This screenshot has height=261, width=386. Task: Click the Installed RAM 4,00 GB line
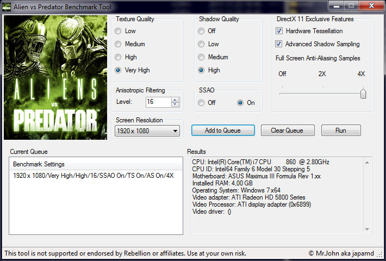coord(222,183)
